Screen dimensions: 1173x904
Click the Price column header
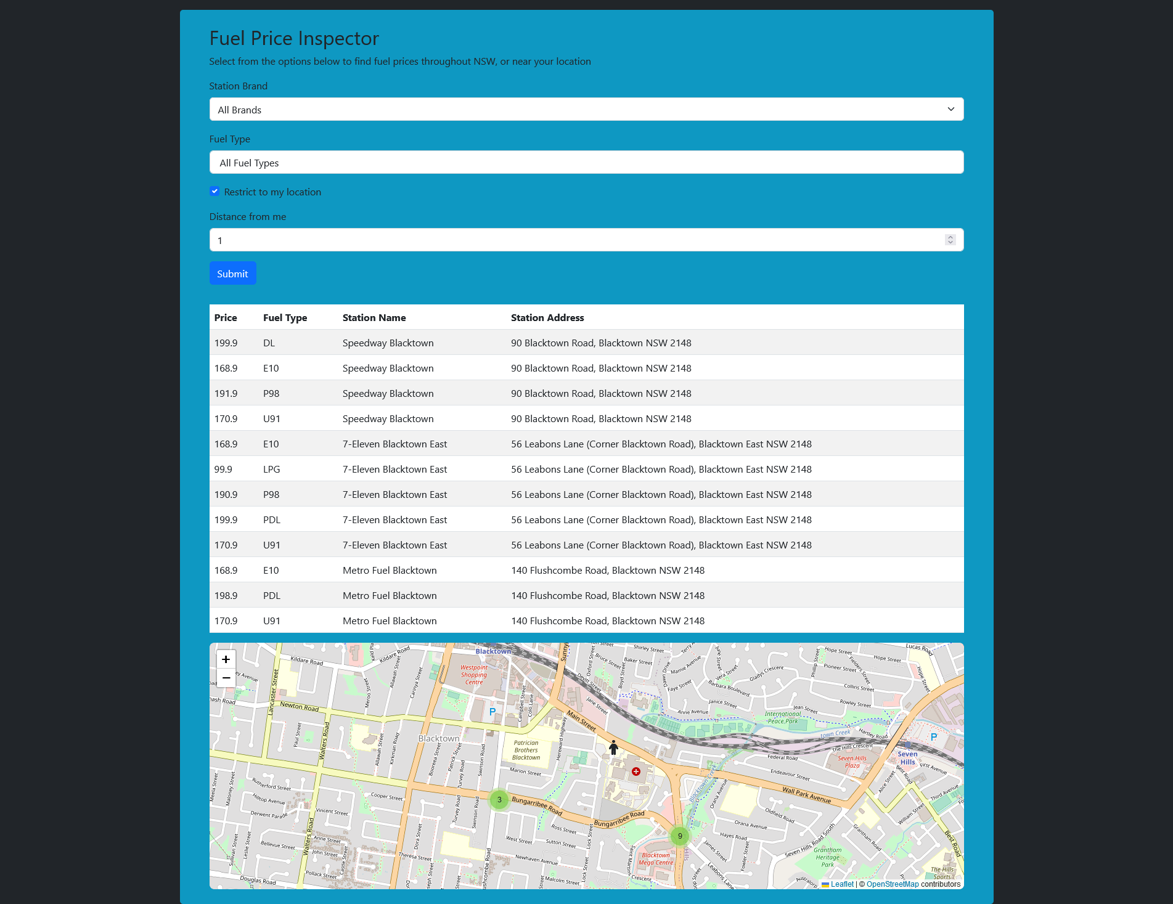(226, 318)
